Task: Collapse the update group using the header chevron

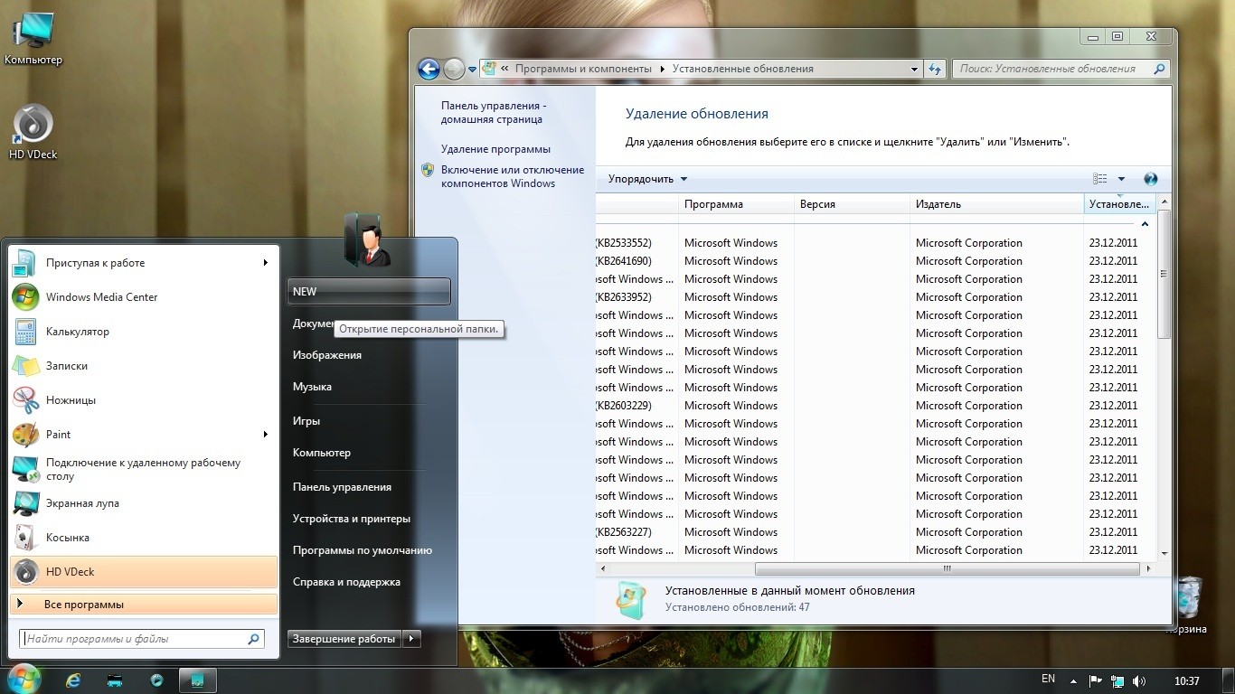Action: 1145,224
